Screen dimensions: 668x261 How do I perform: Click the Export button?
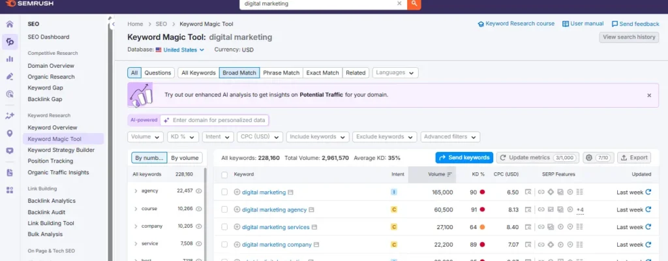coord(634,157)
